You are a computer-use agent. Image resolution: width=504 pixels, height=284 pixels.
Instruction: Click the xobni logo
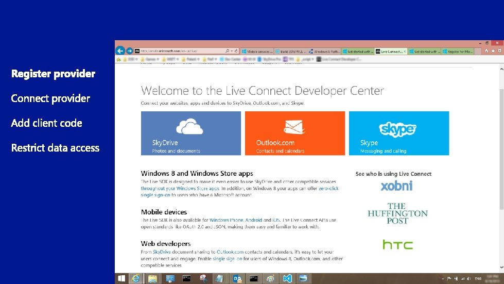pyautogui.click(x=396, y=186)
